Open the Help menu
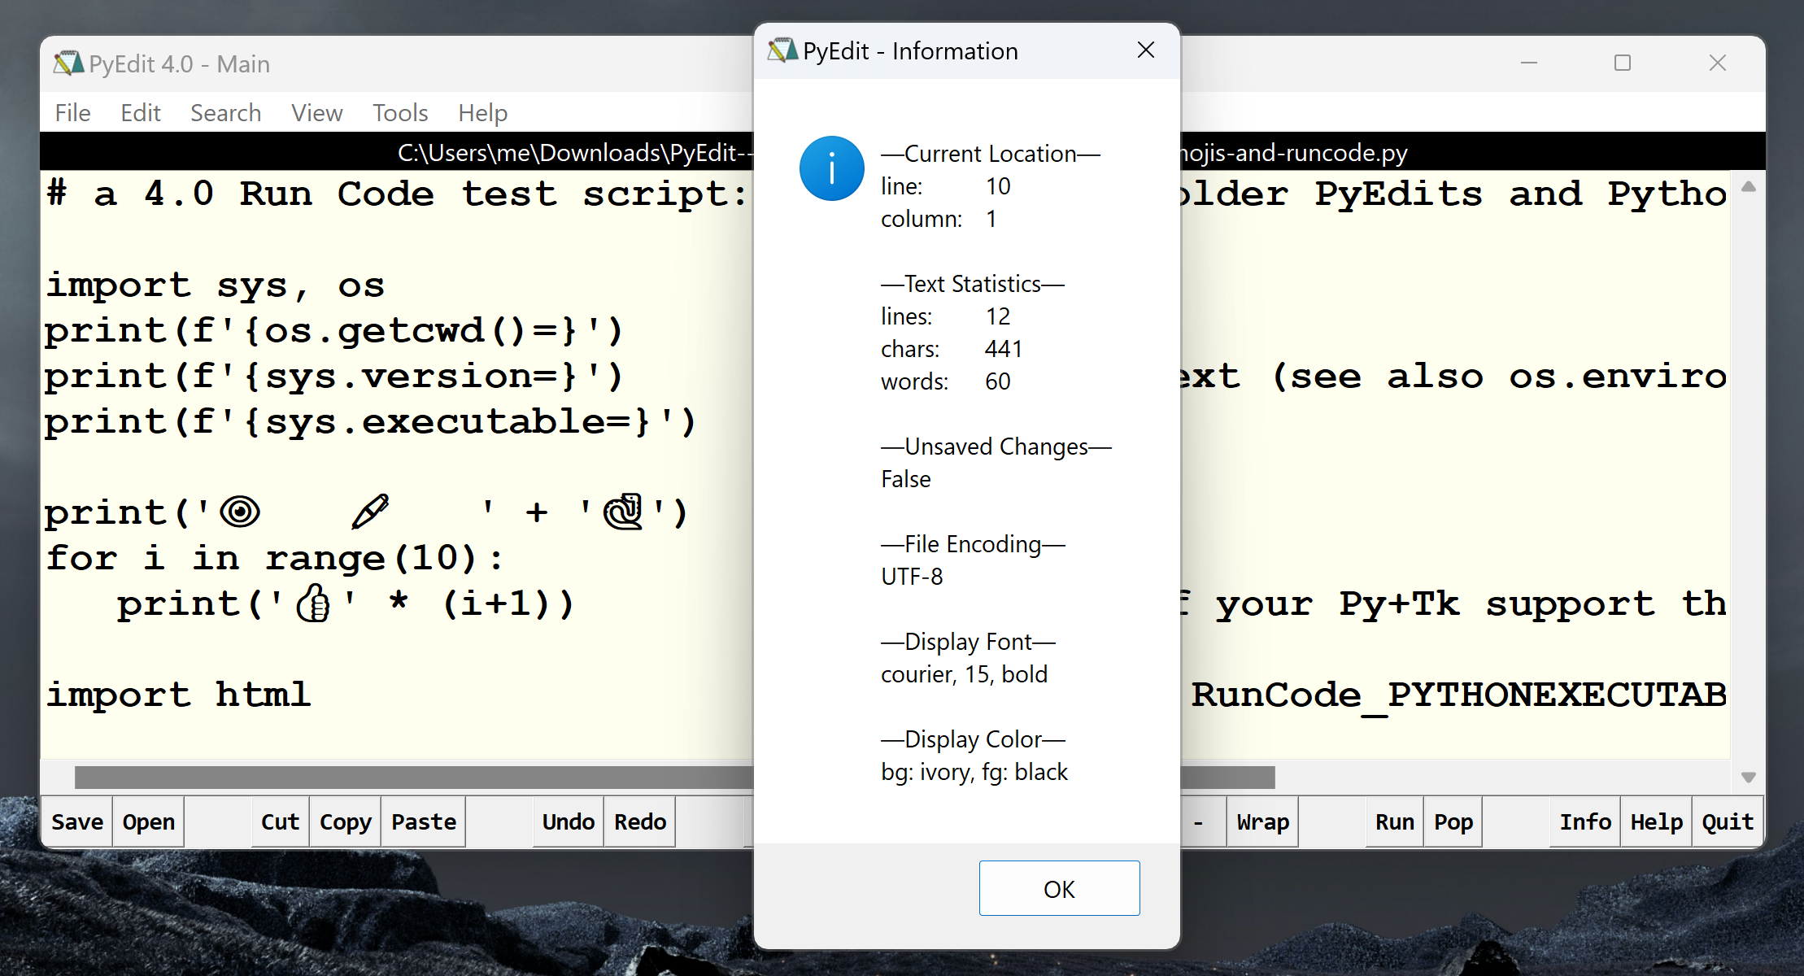Image resolution: width=1804 pixels, height=976 pixels. coord(482,112)
